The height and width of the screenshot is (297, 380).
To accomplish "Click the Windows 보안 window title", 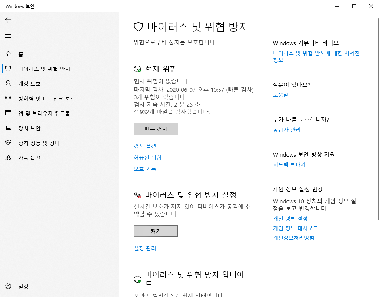I will tap(20, 7).
